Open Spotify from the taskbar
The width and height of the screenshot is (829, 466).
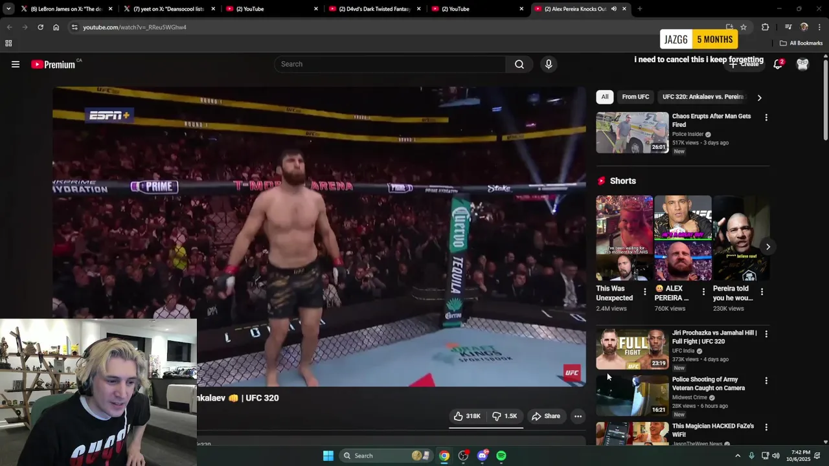(x=501, y=456)
